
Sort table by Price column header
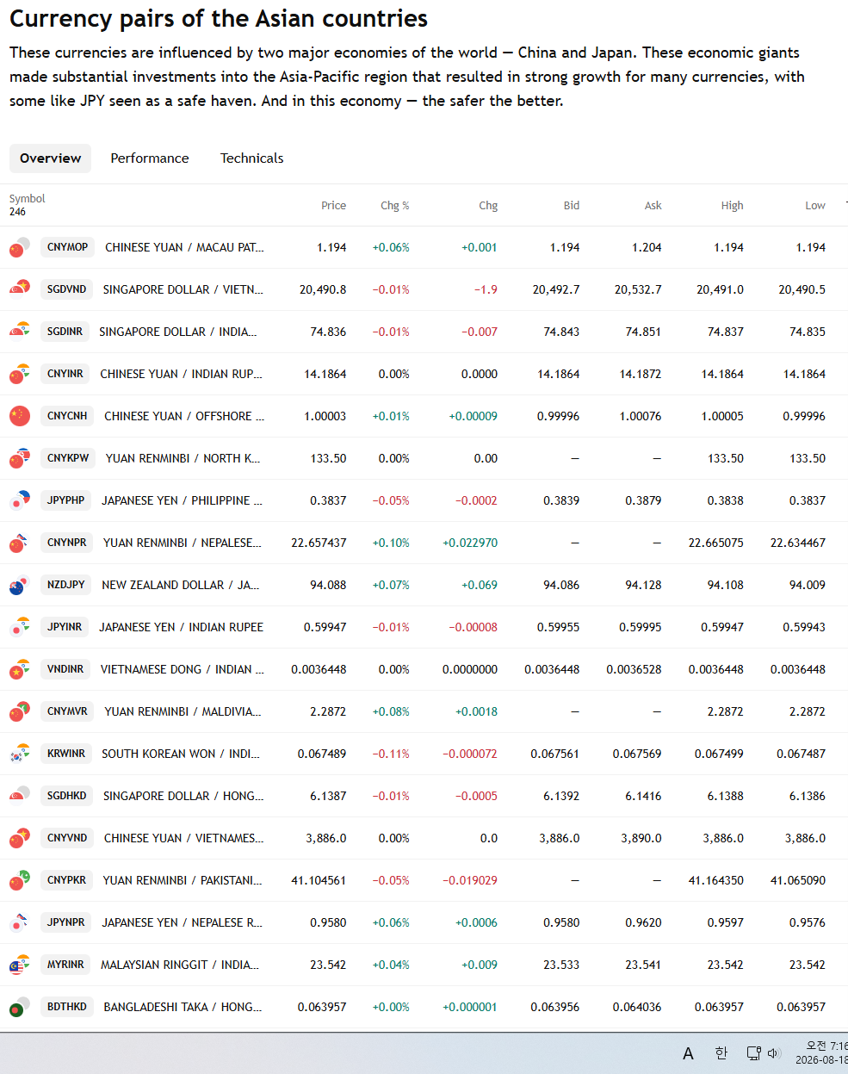333,206
